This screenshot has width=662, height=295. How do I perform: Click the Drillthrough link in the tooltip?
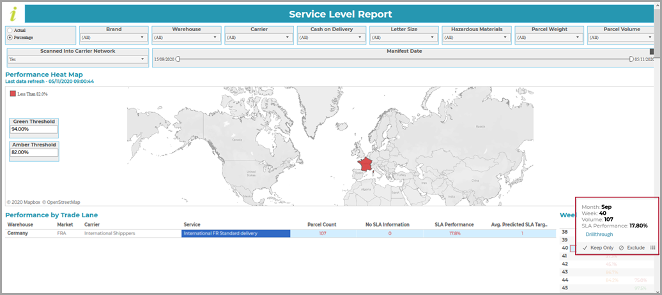[599, 234]
